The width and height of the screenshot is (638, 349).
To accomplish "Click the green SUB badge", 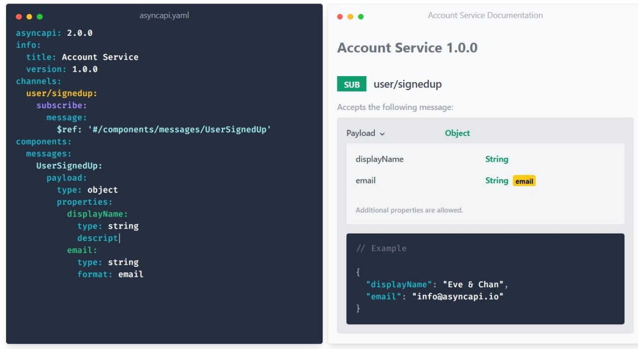I will tap(351, 84).
